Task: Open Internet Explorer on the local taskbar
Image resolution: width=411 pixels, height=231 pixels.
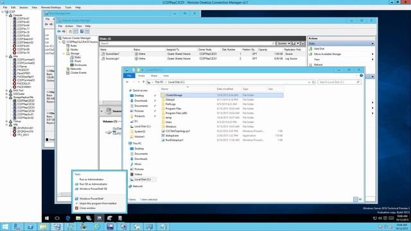Action: tap(97, 227)
